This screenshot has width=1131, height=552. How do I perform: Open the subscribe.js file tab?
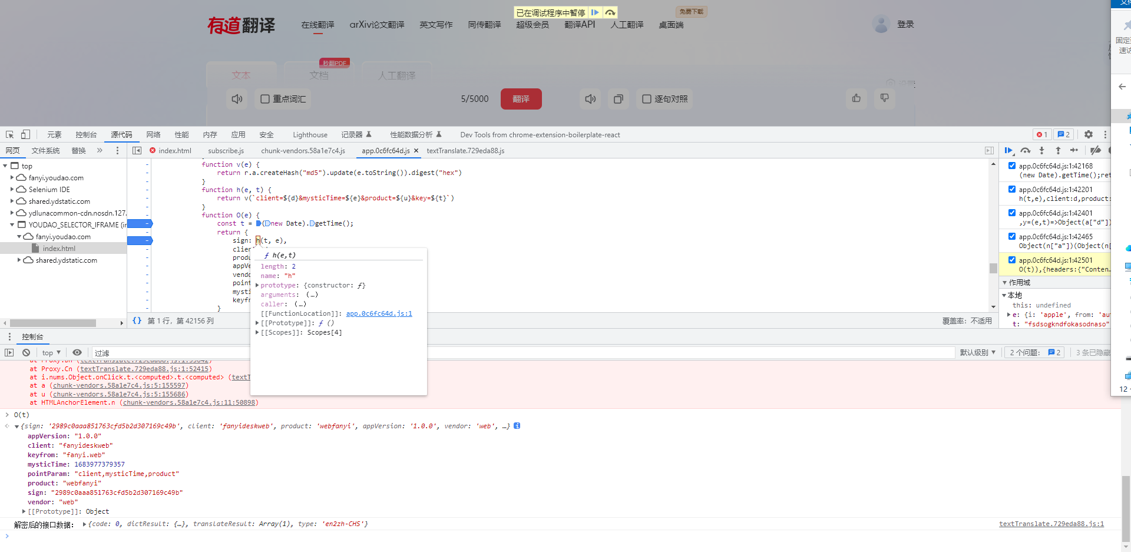click(226, 151)
